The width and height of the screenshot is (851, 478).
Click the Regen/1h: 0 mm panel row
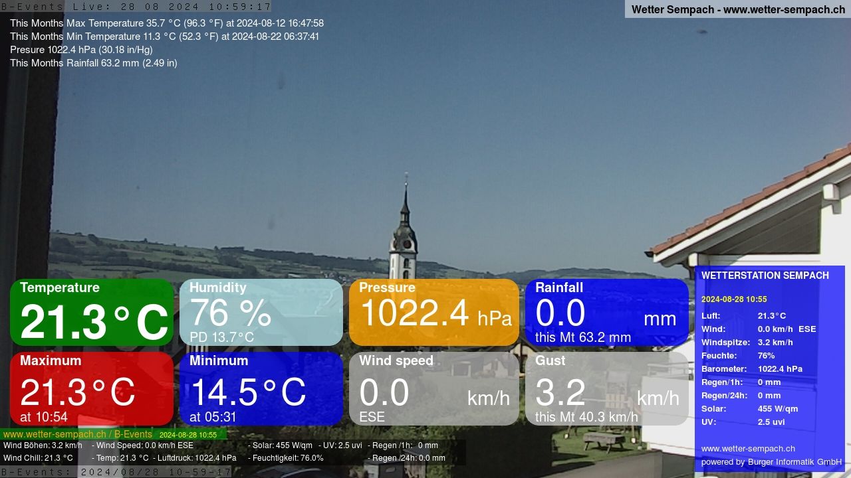(741, 382)
